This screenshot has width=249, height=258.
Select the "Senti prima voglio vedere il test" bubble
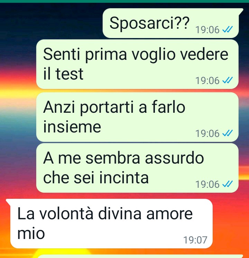pyautogui.click(x=137, y=64)
